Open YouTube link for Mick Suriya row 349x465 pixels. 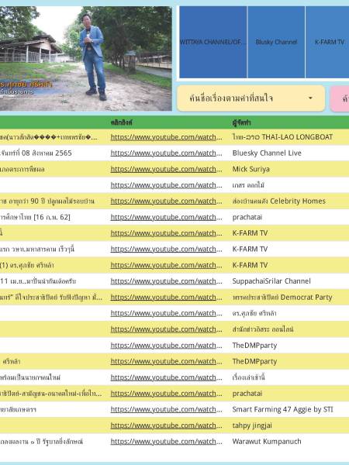[x=166, y=169]
